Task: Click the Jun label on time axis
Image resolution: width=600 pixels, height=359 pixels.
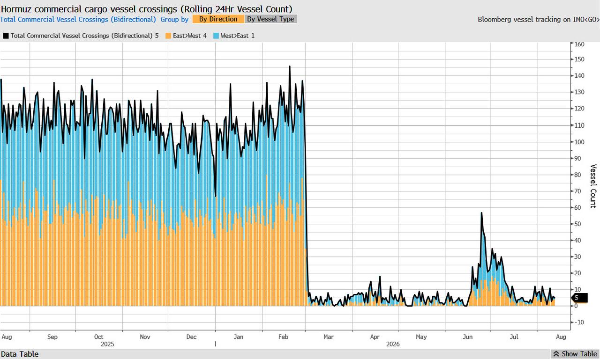Action: 467,337
